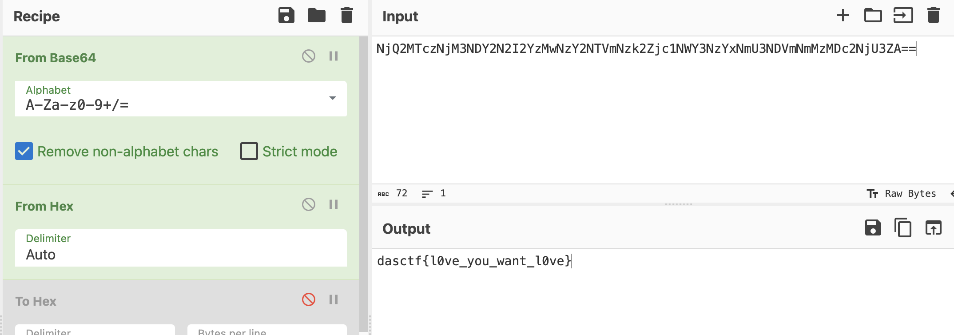Uncheck Remove non-alphabet chars
This screenshot has width=954, height=335.
(24, 152)
